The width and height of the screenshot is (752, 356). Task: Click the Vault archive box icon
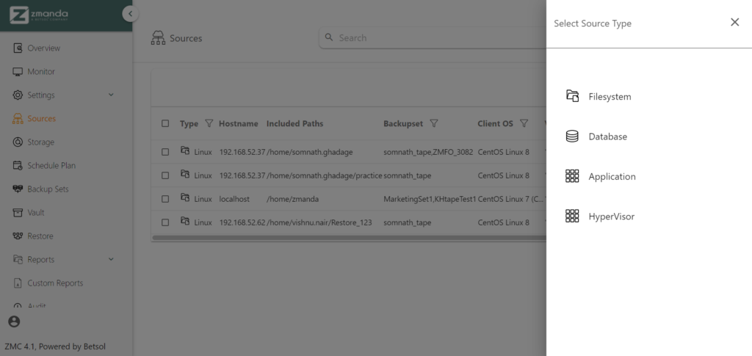[x=18, y=212]
